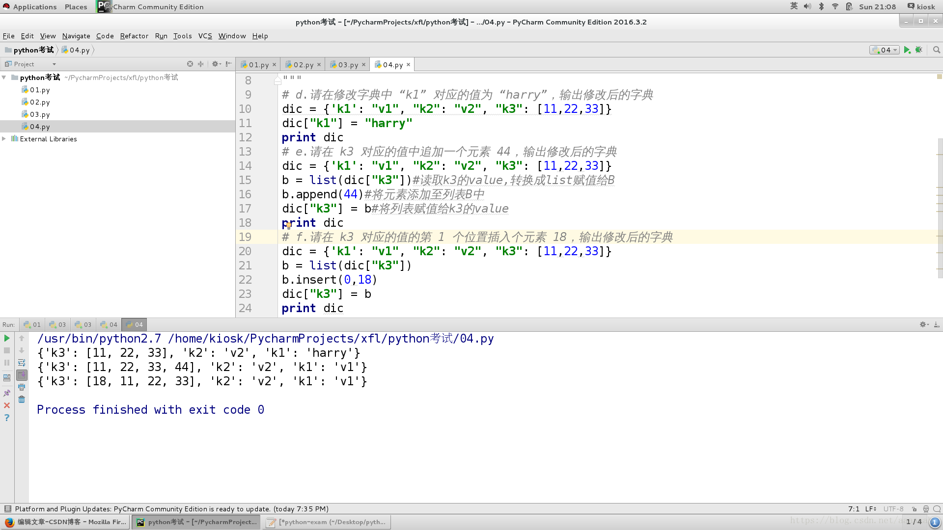Click the scroll-from-source target icon in the Project panel
943x530 pixels.
(190, 64)
